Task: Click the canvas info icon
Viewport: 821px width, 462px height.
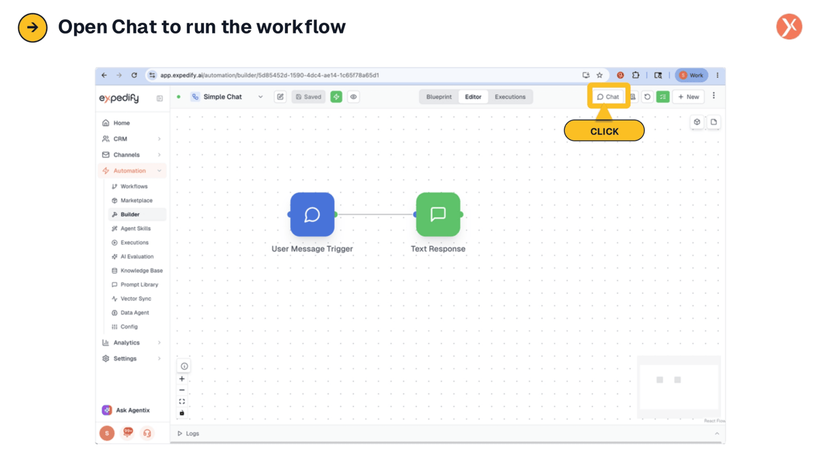Action: coord(184,366)
